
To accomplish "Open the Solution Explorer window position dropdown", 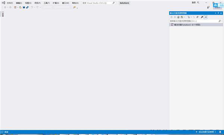I will (215, 13).
